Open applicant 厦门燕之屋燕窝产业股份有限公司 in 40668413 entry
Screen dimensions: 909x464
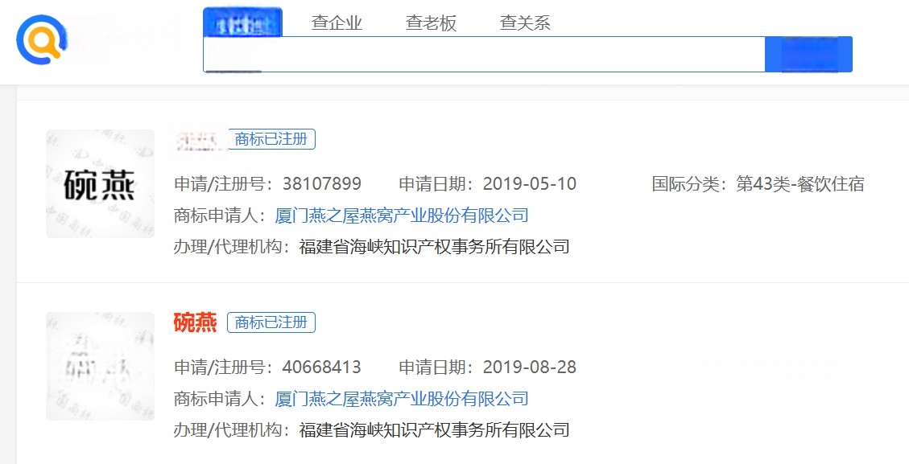[402, 399]
